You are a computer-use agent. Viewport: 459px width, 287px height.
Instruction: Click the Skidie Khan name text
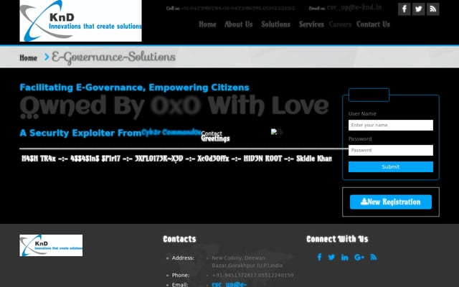pyautogui.click(x=314, y=159)
